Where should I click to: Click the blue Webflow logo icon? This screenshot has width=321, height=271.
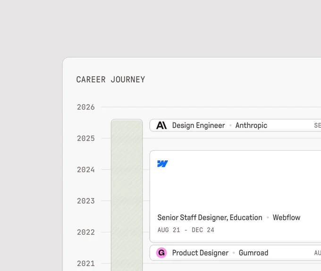162,164
